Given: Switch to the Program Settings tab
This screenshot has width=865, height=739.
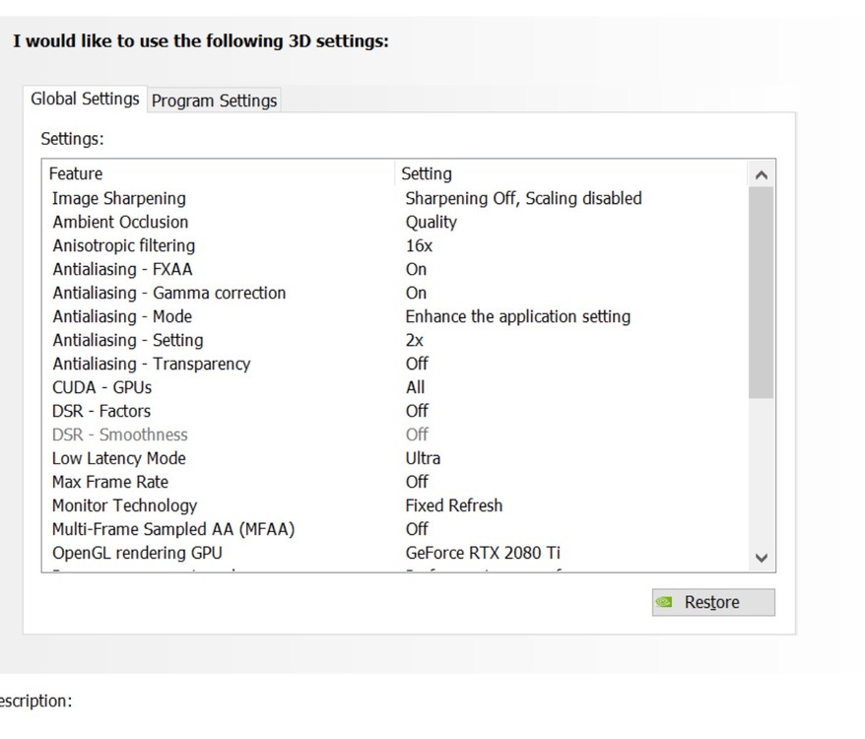Looking at the screenshot, I should 214,101.
